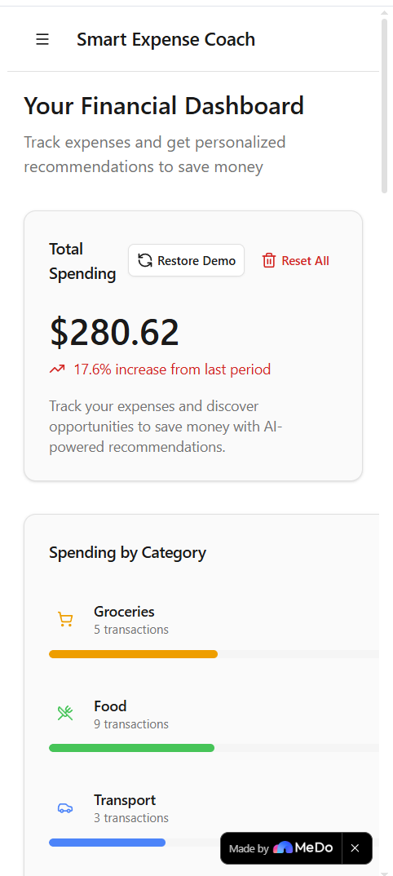Dismiss the Made by MeDo badge
This screenshot has width=393, height=876.
[355, 848]
